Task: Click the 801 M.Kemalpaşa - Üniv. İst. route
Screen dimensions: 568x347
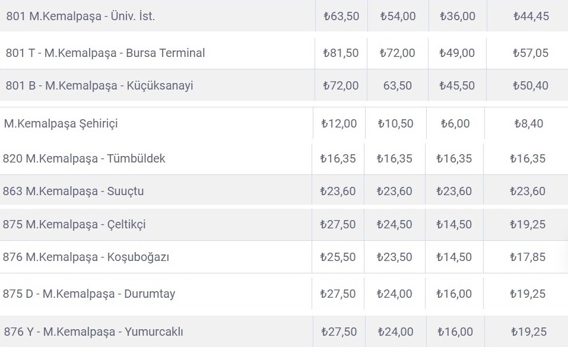Action: click(81, 17)
